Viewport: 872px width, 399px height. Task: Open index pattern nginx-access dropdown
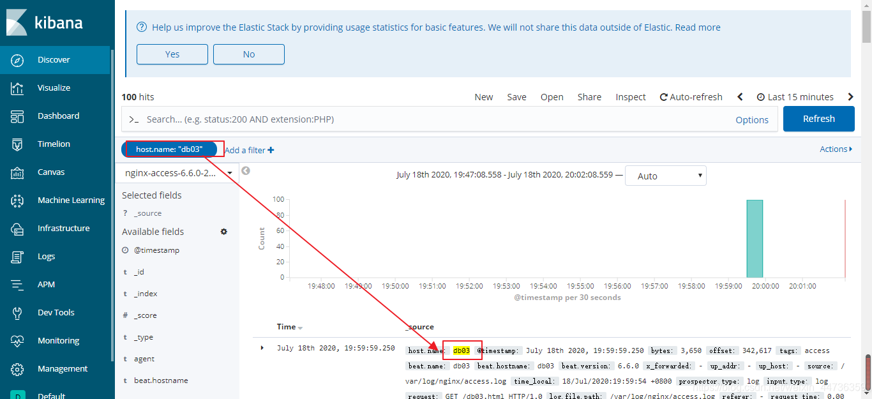(177, 173)
